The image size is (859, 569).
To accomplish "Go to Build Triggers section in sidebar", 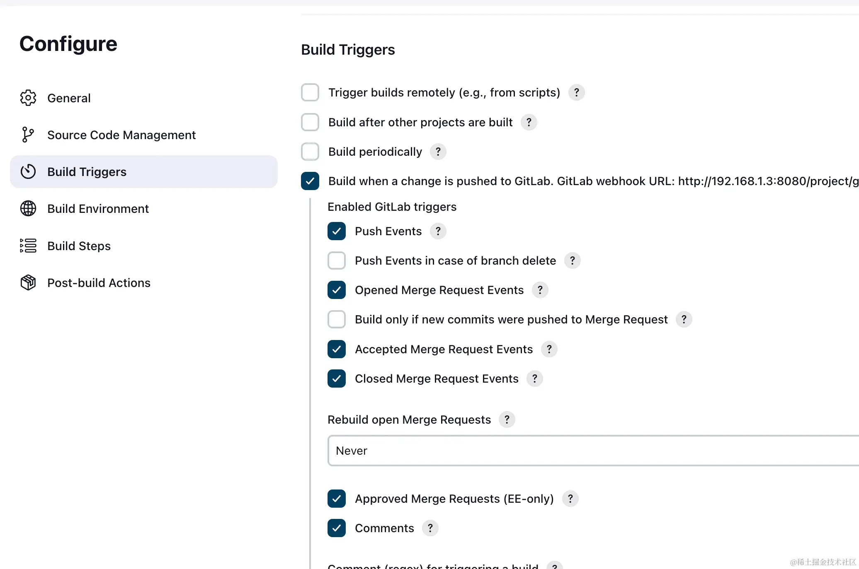I will [87, 172].
